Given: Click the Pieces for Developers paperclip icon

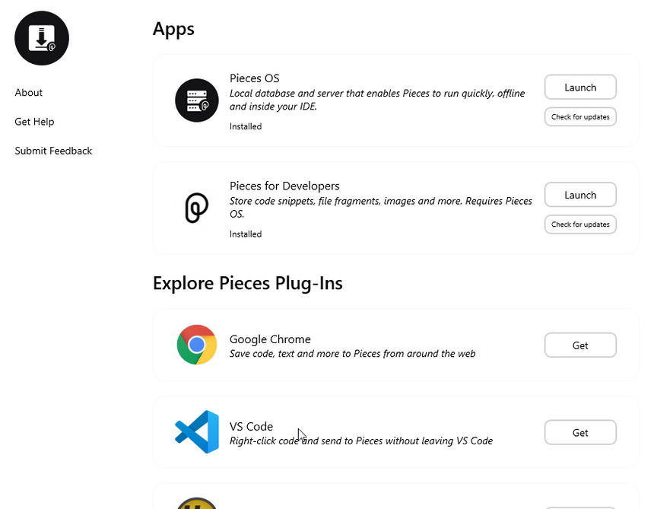Looking at the screenshot, I should pyautogui.click(x=197, y=208).
